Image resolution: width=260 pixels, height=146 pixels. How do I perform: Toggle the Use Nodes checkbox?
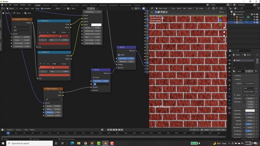tap(42, 9)
